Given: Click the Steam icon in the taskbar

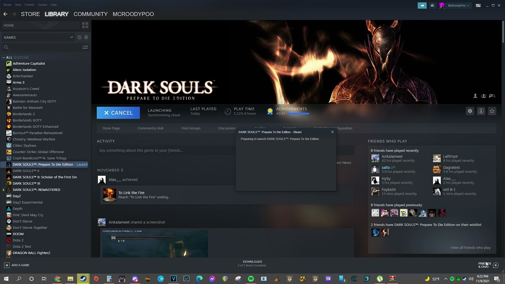Looking at the screenshot, I should coord(83,279).
